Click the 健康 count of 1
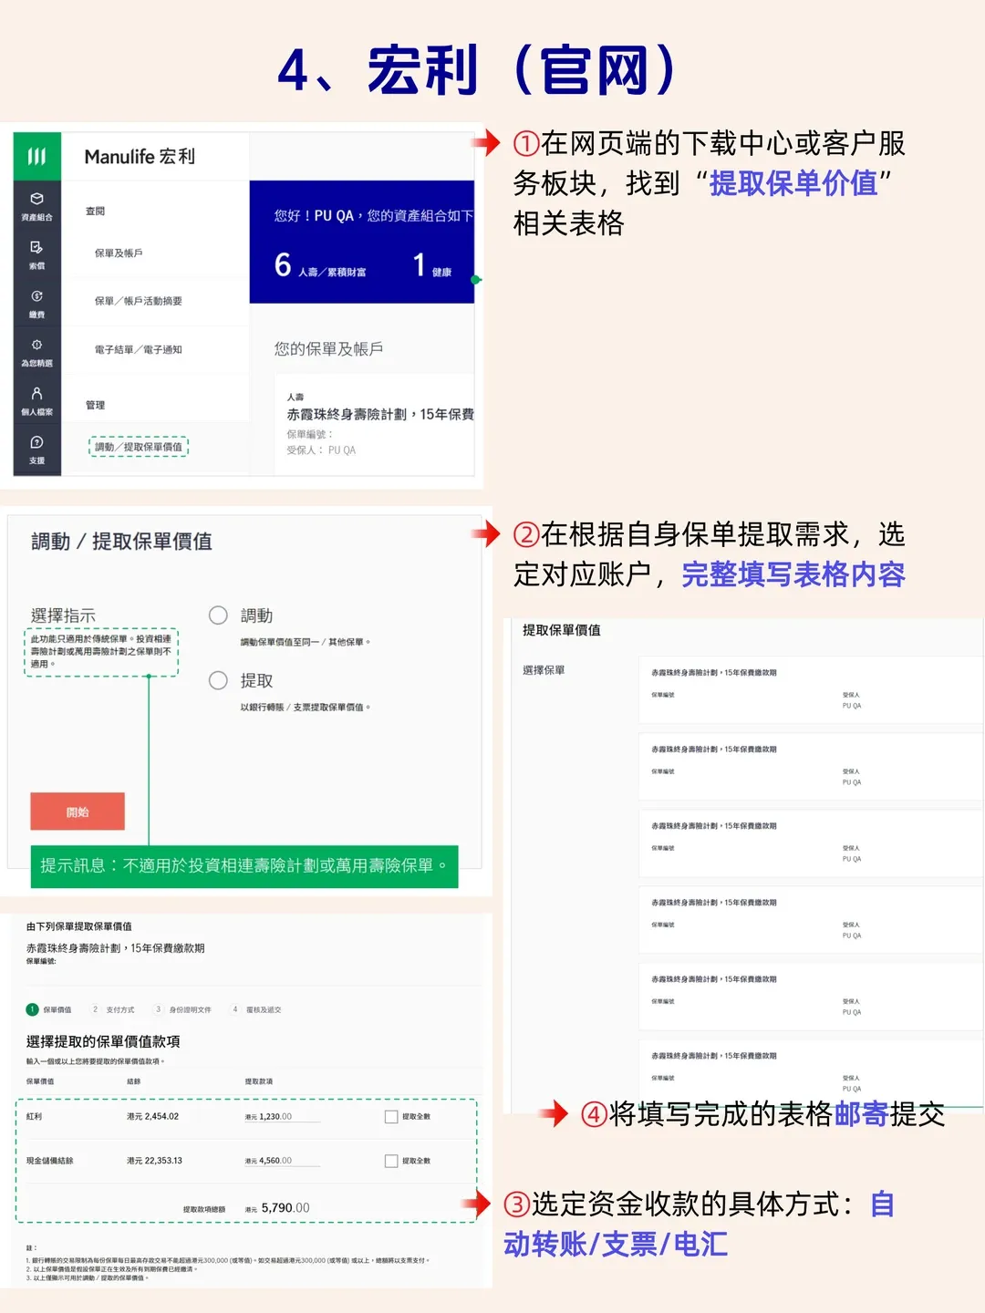The width and height of the screenshot is (985, 1313). (x=432, y=265)
